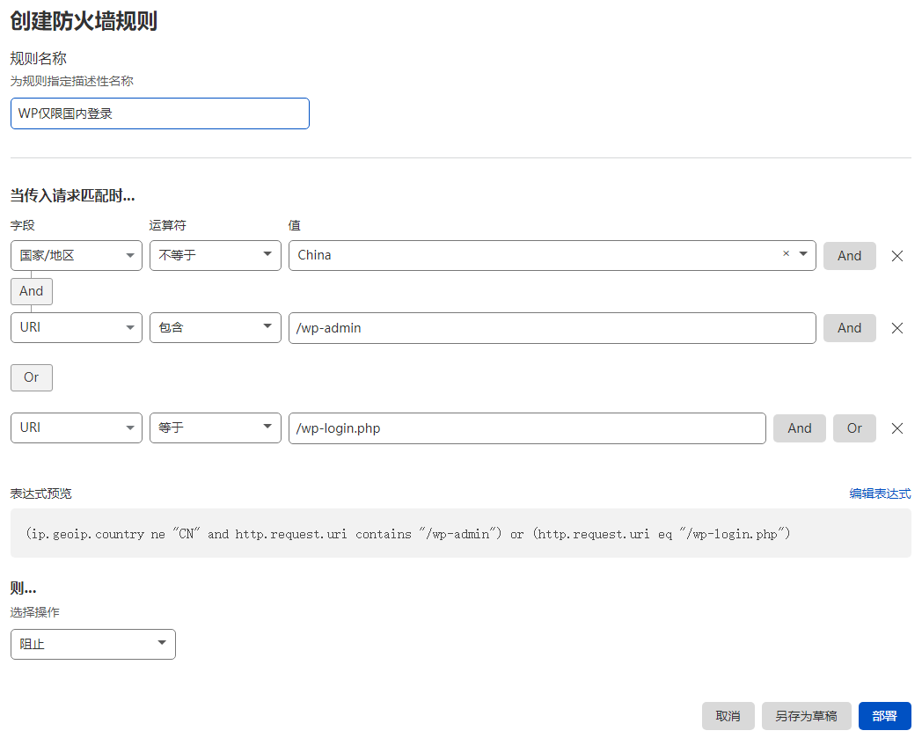922x738 pixels.
Task: Click And button in the China row
Action: [x=849, y=256]
